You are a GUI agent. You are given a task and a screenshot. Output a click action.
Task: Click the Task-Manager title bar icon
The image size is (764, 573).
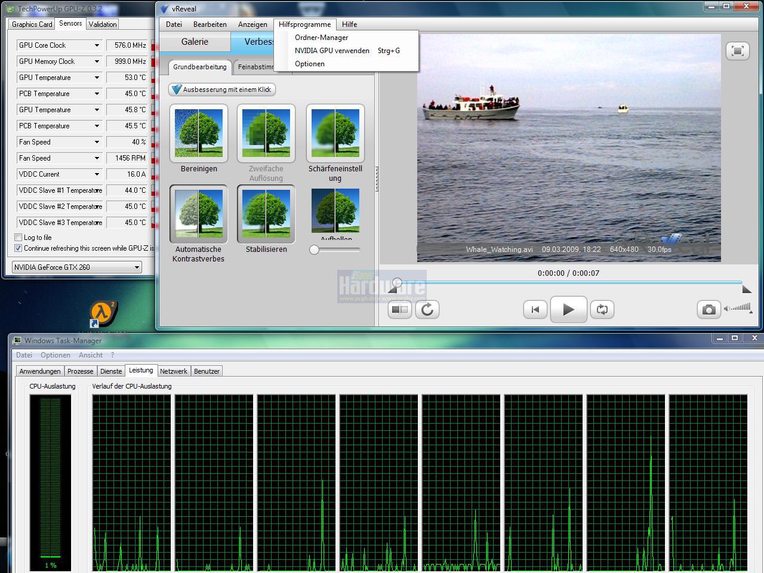(x=17, y=340)
